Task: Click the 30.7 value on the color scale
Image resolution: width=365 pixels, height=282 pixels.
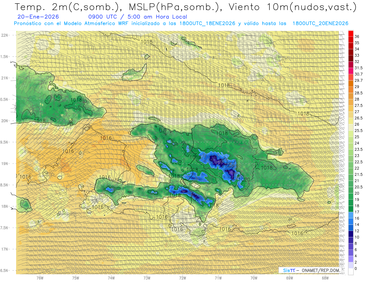Action: pos(359,74)
